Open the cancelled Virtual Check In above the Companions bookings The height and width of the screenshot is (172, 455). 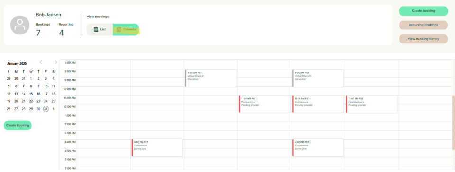(x=318, y=78)
